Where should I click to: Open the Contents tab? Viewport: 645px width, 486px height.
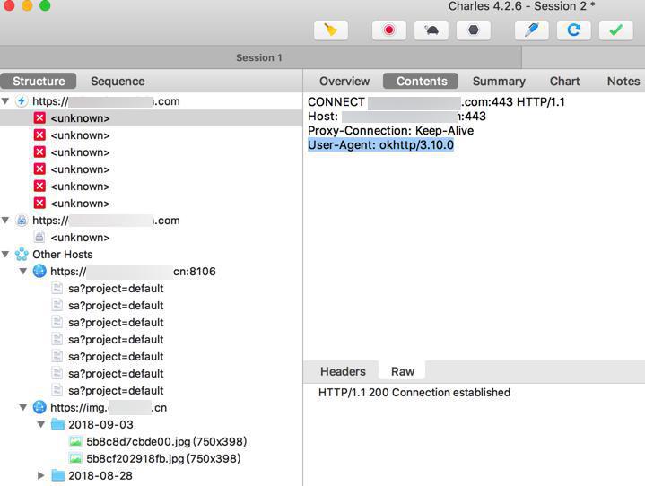coord(422,81)
